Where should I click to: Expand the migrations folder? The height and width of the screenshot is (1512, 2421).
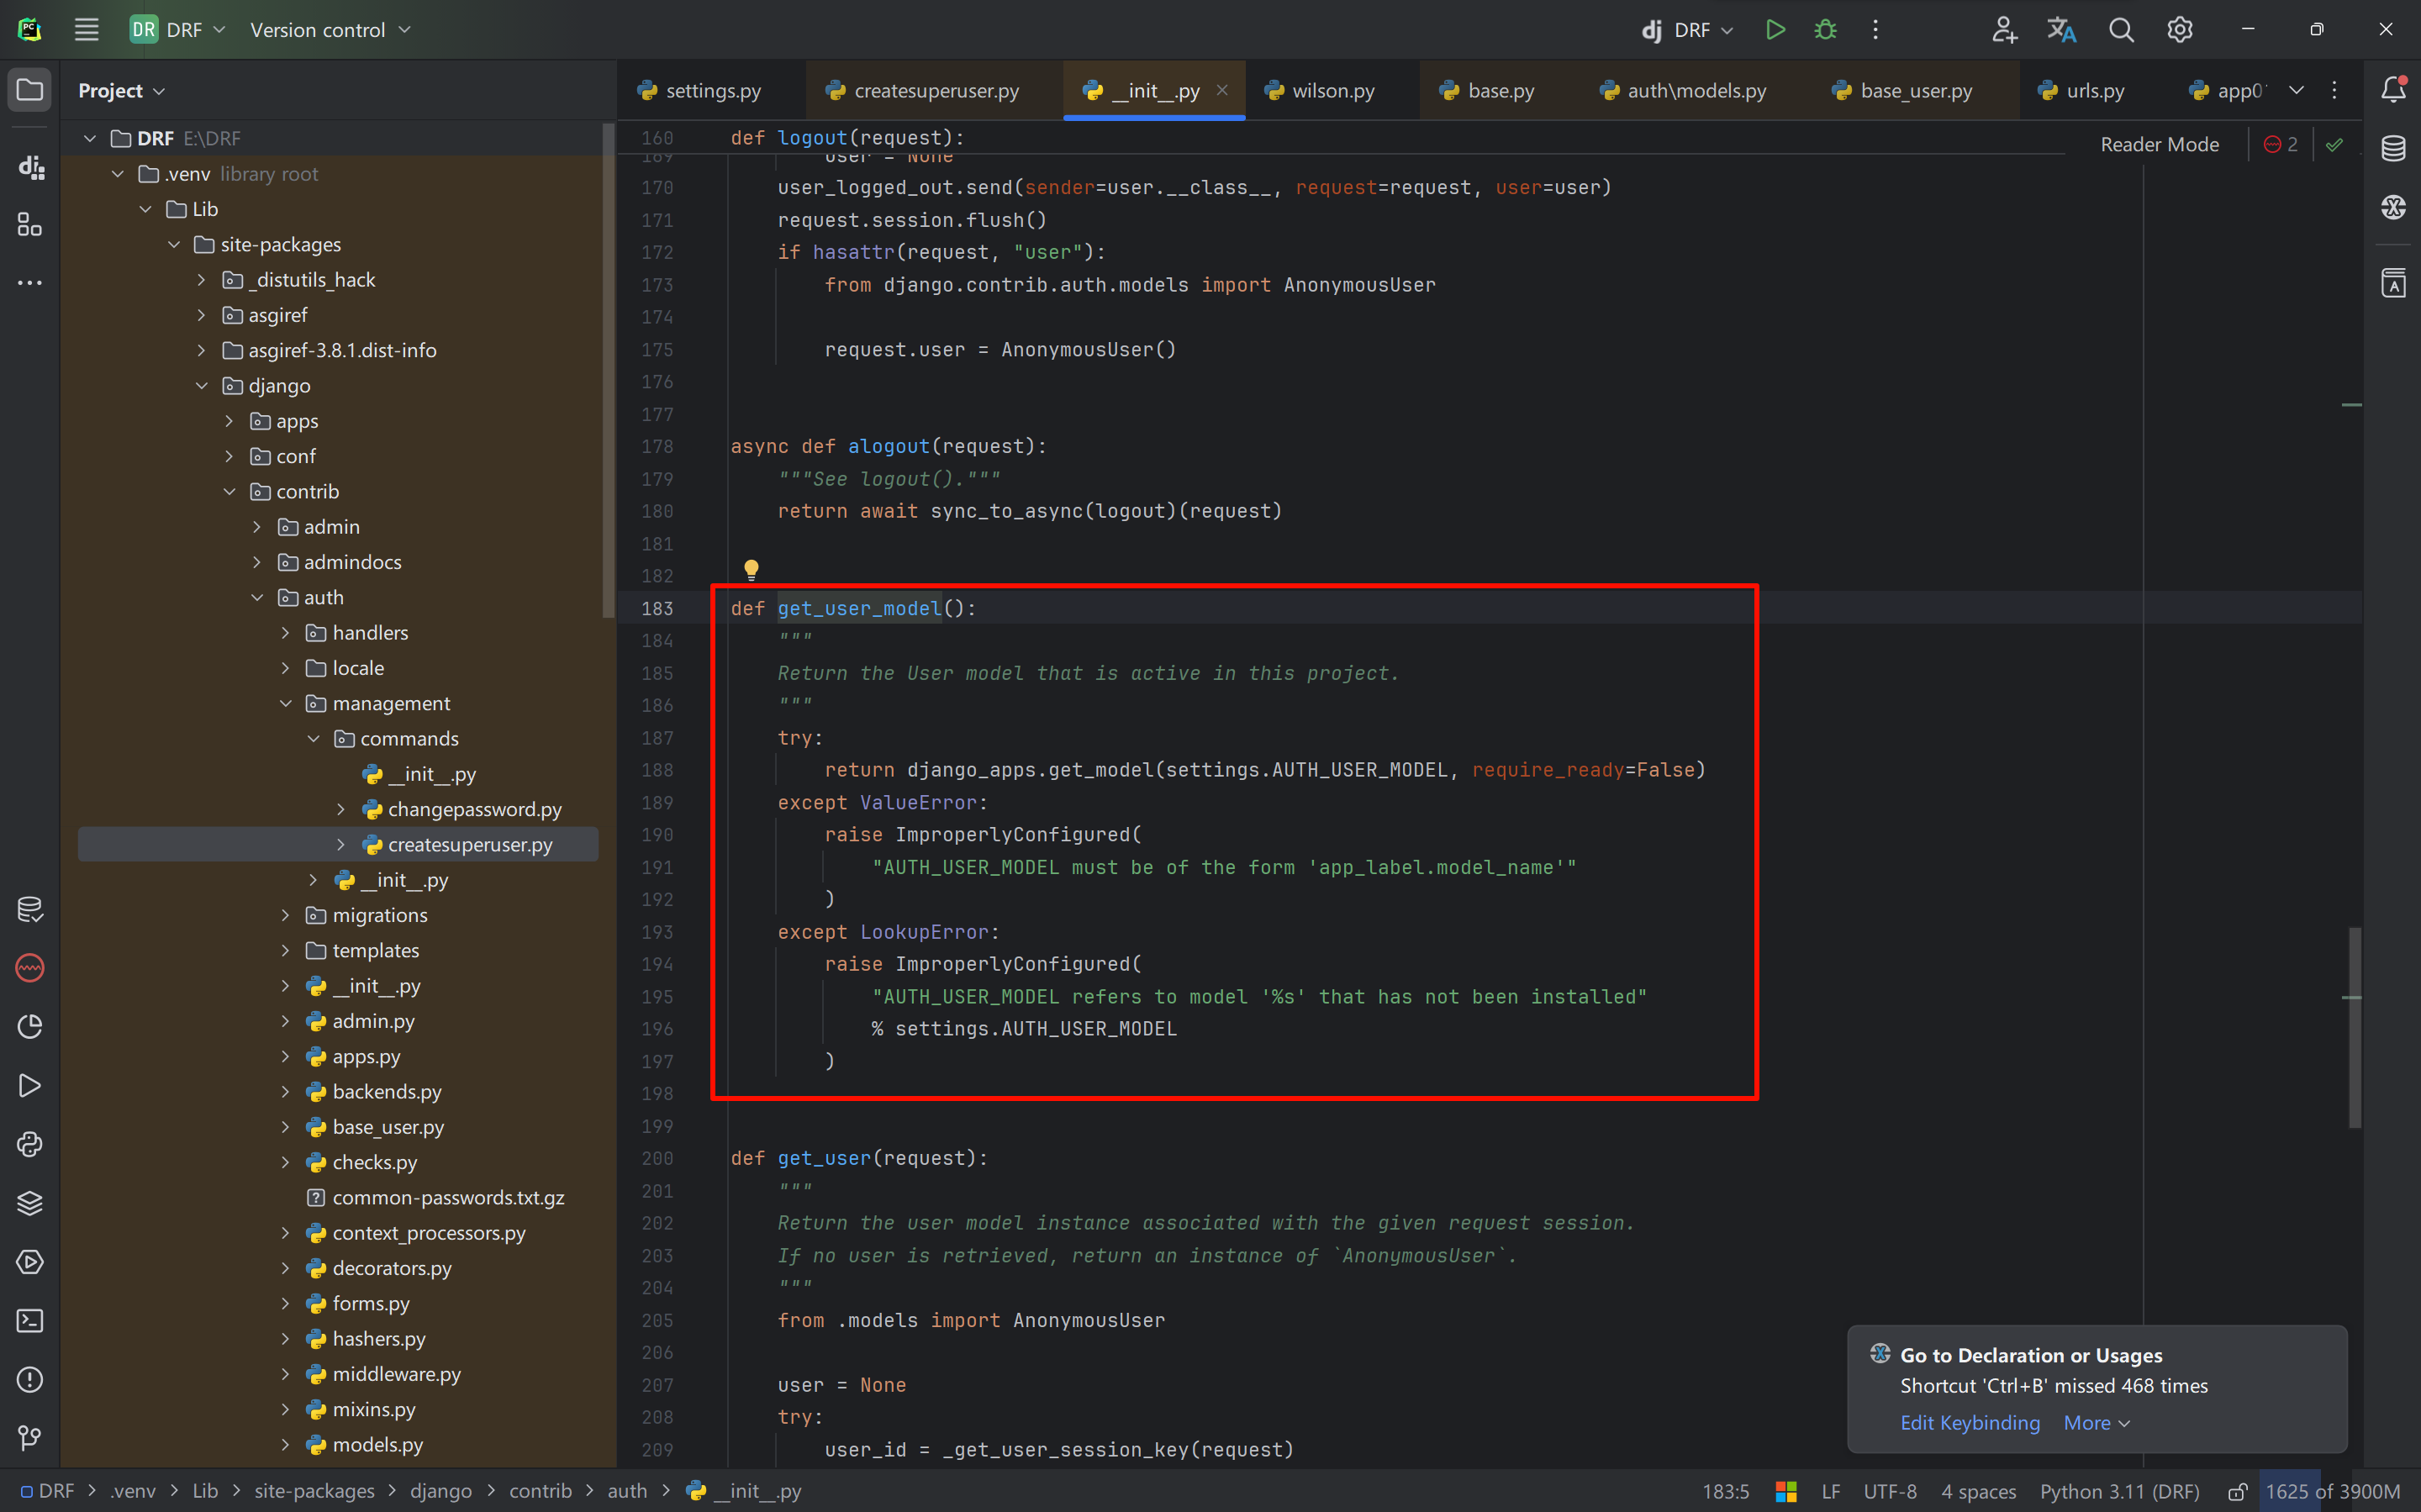click(286, 915)
